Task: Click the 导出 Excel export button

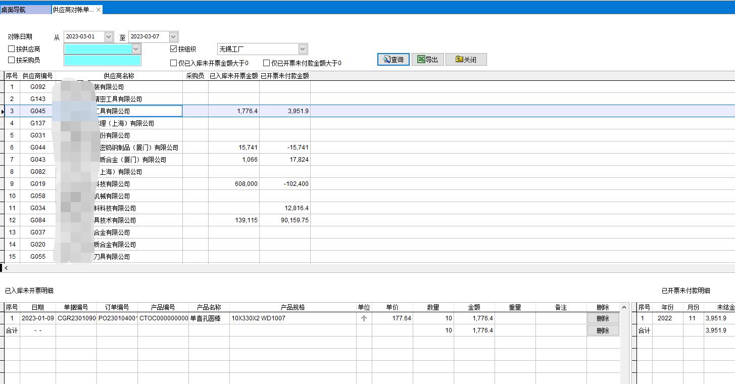Action: coord(427,60)
